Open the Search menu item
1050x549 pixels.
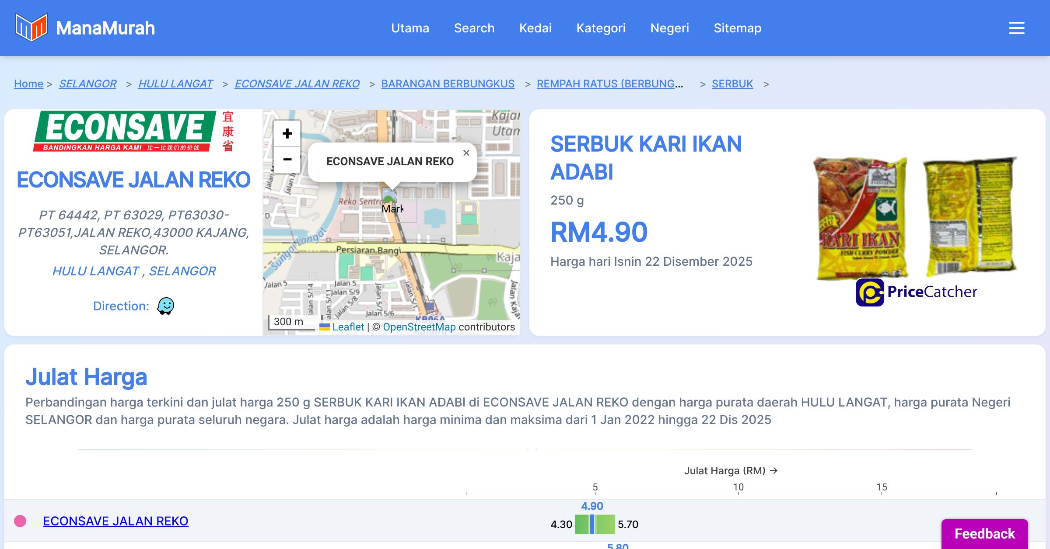tap(474, 28)
